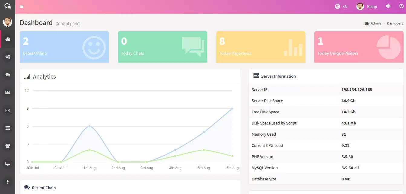The height and width of the screenshot is (194, 406).
Task: Select the blue Users Online card
Action: pyautogui.click(x=64, y=47)
